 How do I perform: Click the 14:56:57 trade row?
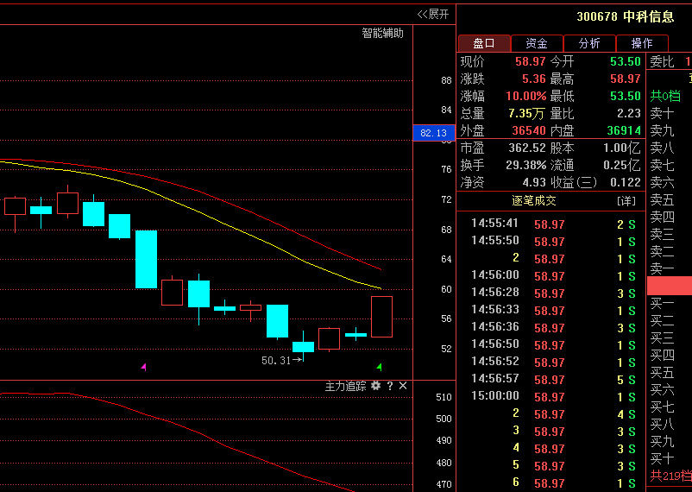[x=553, y=379]
